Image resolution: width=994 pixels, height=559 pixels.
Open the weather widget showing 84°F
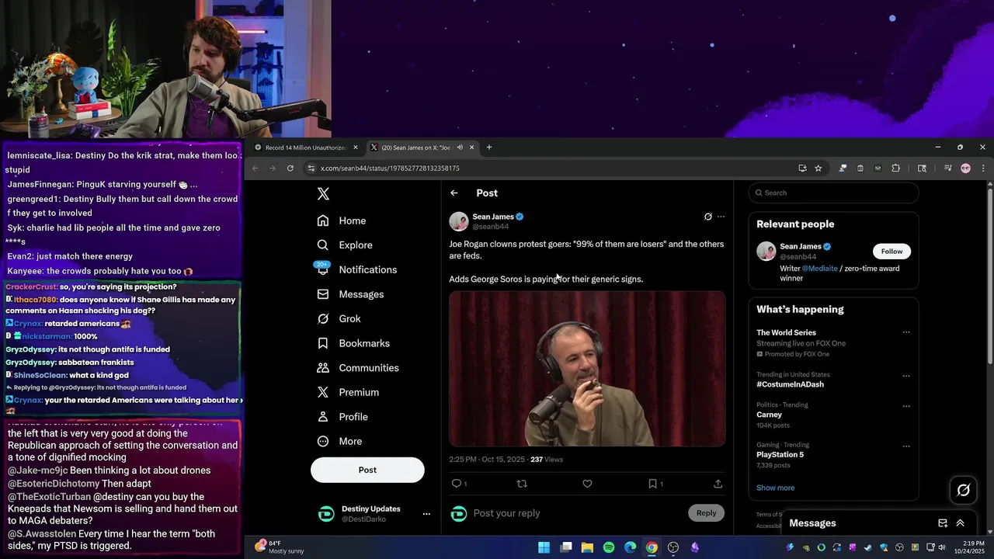[x=280, y=547]
